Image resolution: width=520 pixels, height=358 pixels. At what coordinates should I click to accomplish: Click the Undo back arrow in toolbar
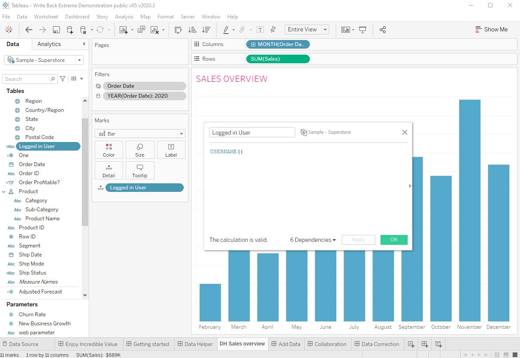click(x=29, y=30)
